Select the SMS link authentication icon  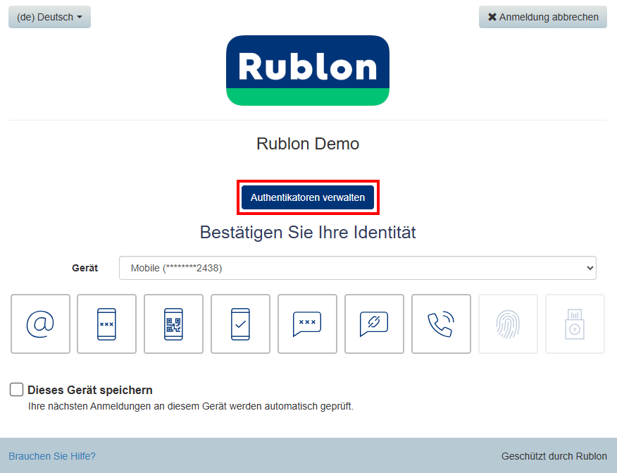(x=374, y=324)
